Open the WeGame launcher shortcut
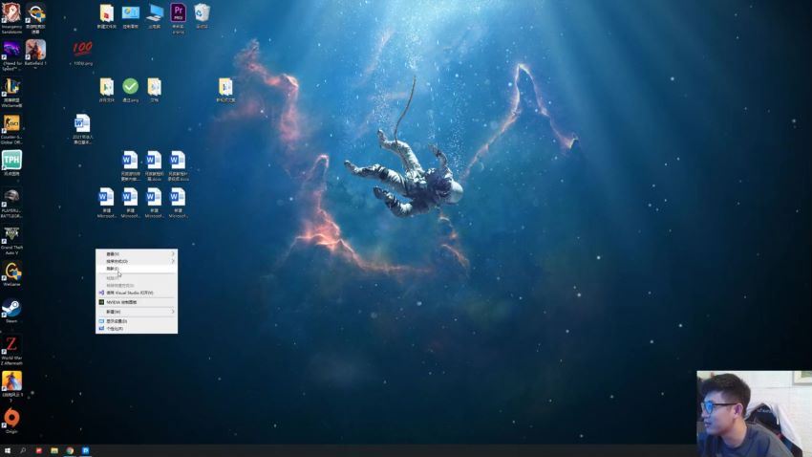 [x=11, y=274]
